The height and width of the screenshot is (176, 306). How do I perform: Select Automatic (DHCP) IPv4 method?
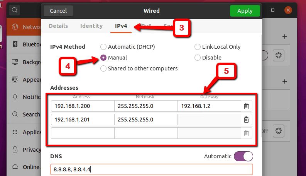[x=103, y=47]
